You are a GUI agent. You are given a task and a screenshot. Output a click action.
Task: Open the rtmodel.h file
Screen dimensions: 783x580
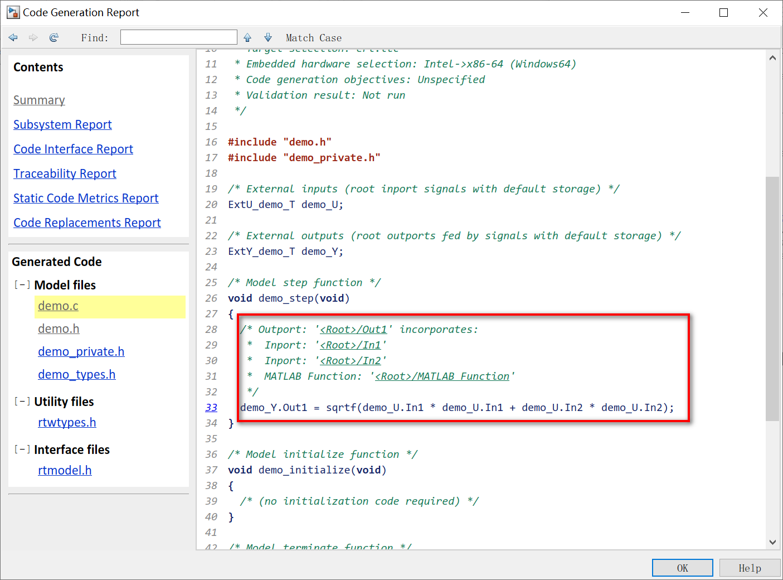pos(65,470)
